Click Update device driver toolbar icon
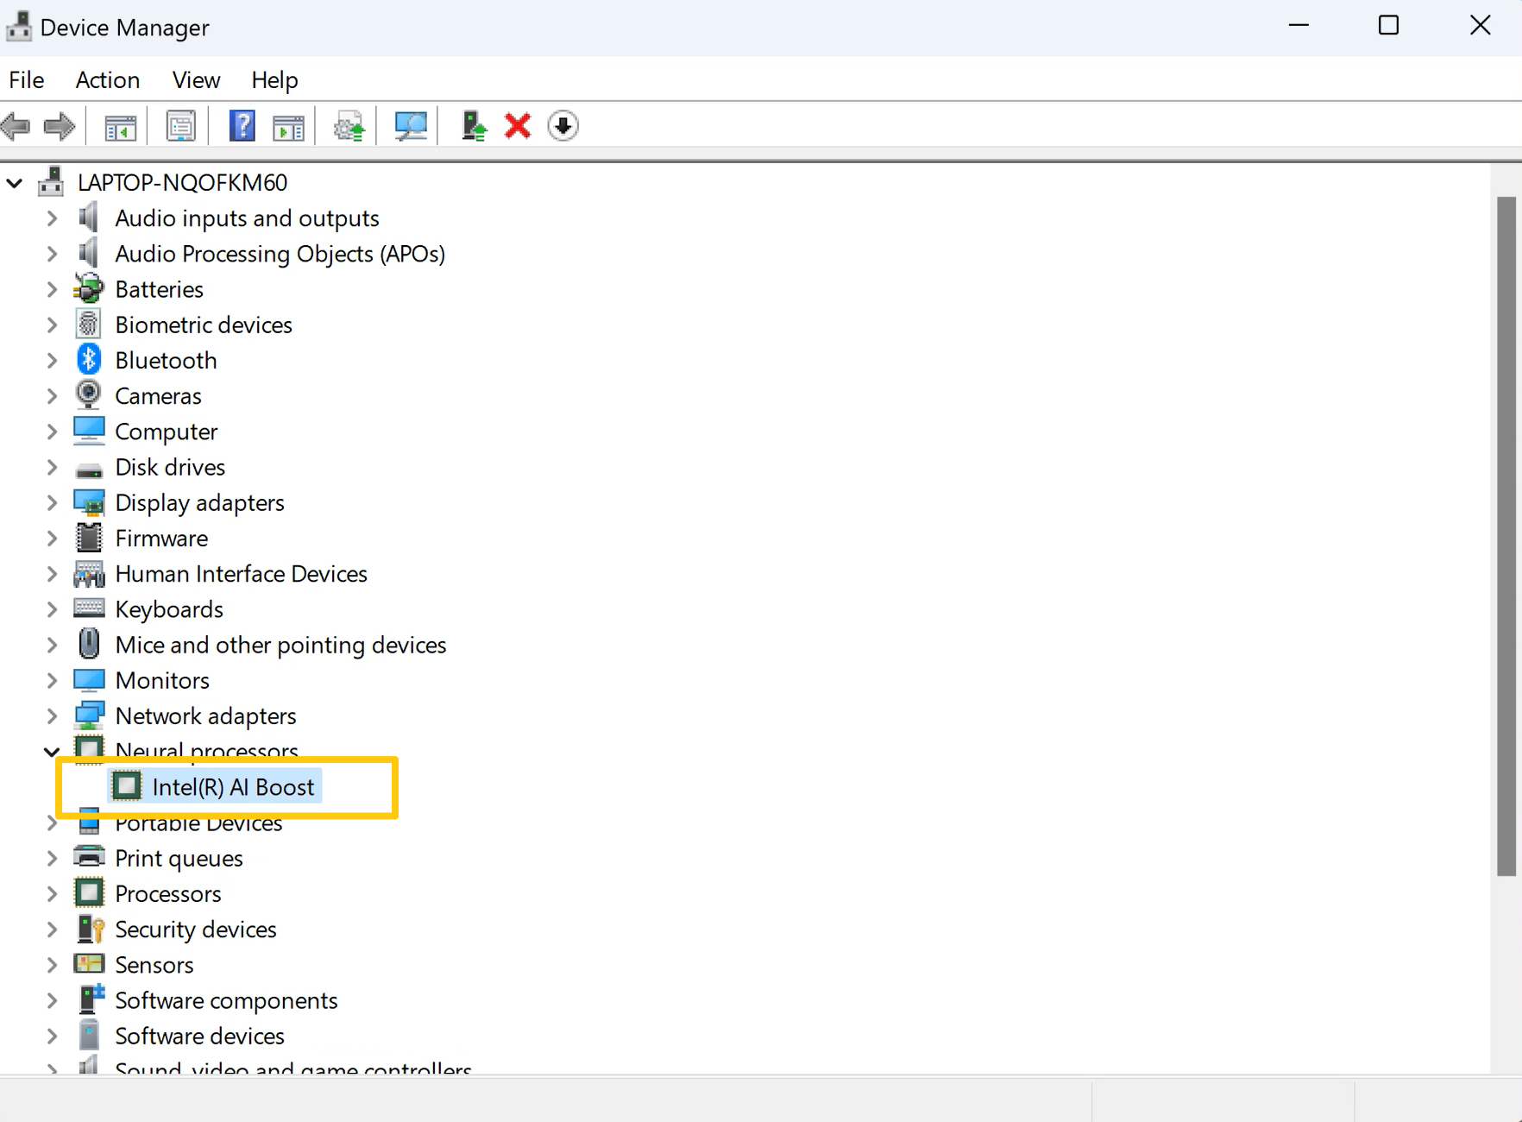This screenshot has height=1122, width=1522. (349, 127)
